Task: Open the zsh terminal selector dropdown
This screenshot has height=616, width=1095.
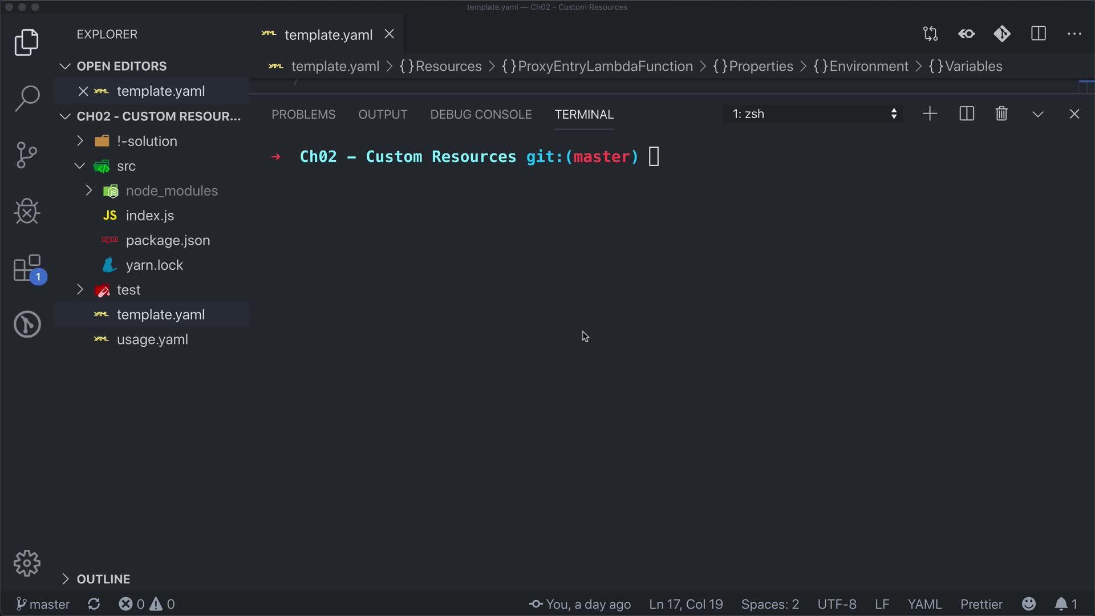Action: click(x=814, y=114)
